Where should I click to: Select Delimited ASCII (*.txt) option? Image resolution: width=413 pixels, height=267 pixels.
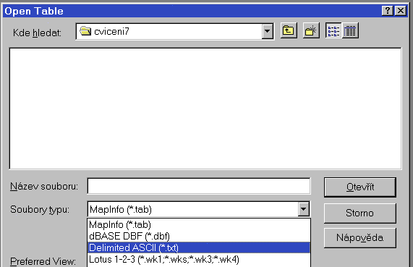click(199, 247)
